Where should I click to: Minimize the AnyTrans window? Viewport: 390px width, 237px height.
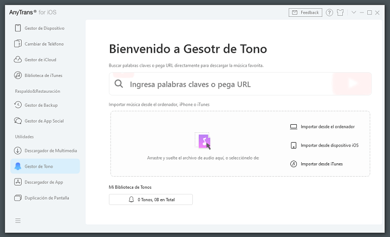pyautogui.click(x=362, y=12)
